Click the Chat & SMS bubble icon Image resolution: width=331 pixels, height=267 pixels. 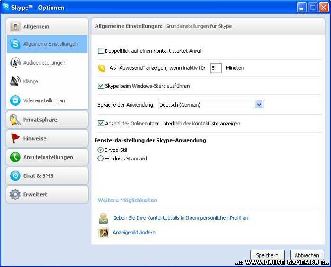point(16,176)
